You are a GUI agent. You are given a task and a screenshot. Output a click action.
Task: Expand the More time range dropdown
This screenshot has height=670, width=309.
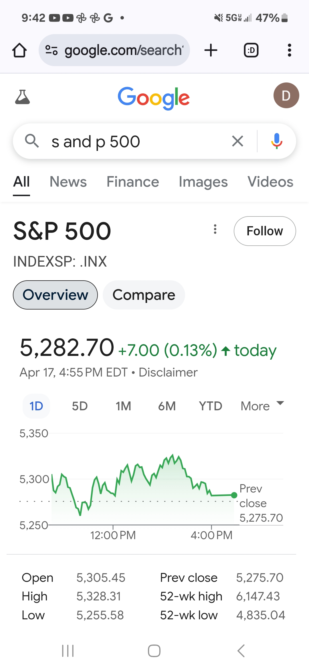(x=262, y=406)
